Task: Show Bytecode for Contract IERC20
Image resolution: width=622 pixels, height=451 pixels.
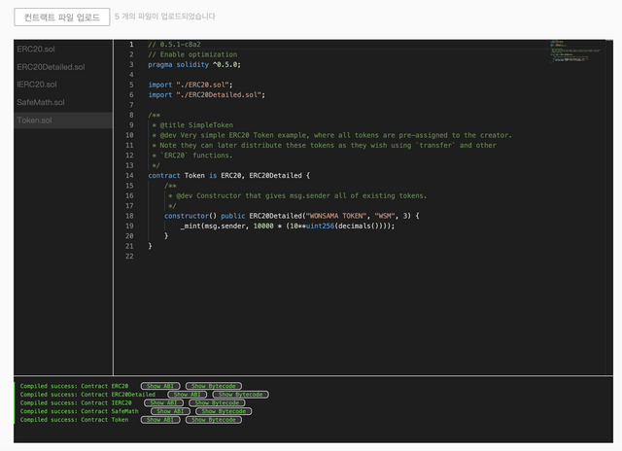Action: (x=217, y=402)
